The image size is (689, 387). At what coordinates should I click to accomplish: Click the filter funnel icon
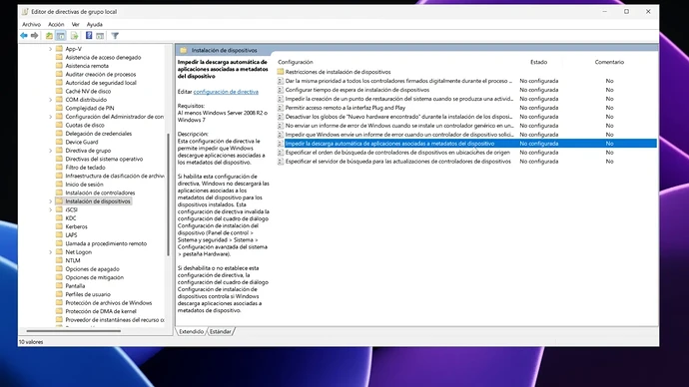coord(115,36)
